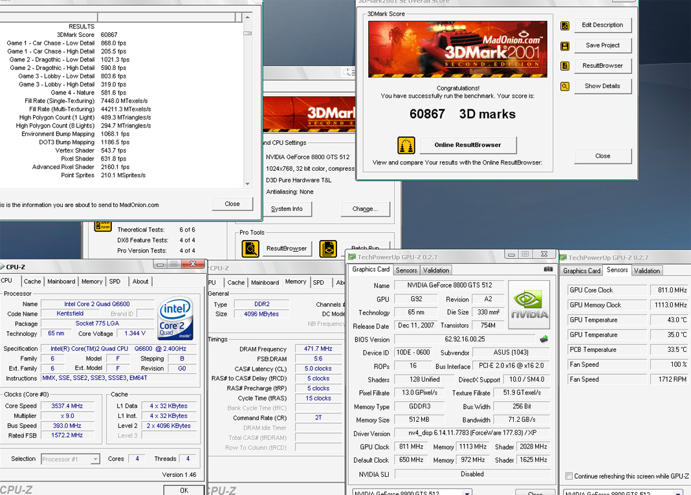This screenshot has width=691, height=495.
Task: Click results list scrollbar thumb
Action: click(247, 33)
